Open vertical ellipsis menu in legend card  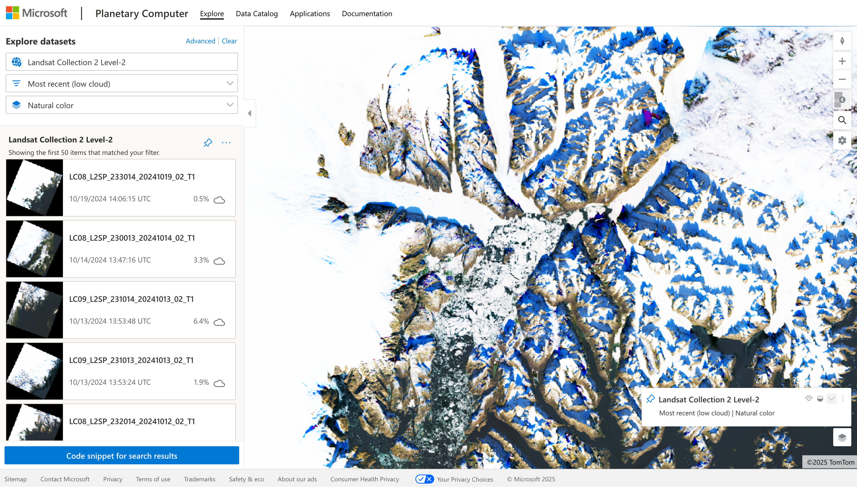point(843,399)
